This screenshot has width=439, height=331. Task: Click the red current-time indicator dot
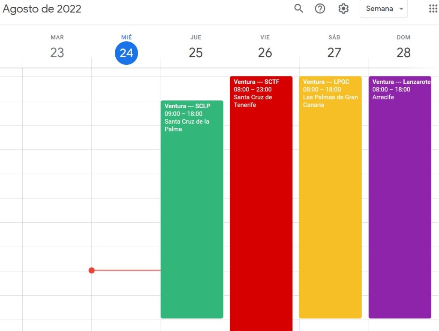click(x=91, y=270)
